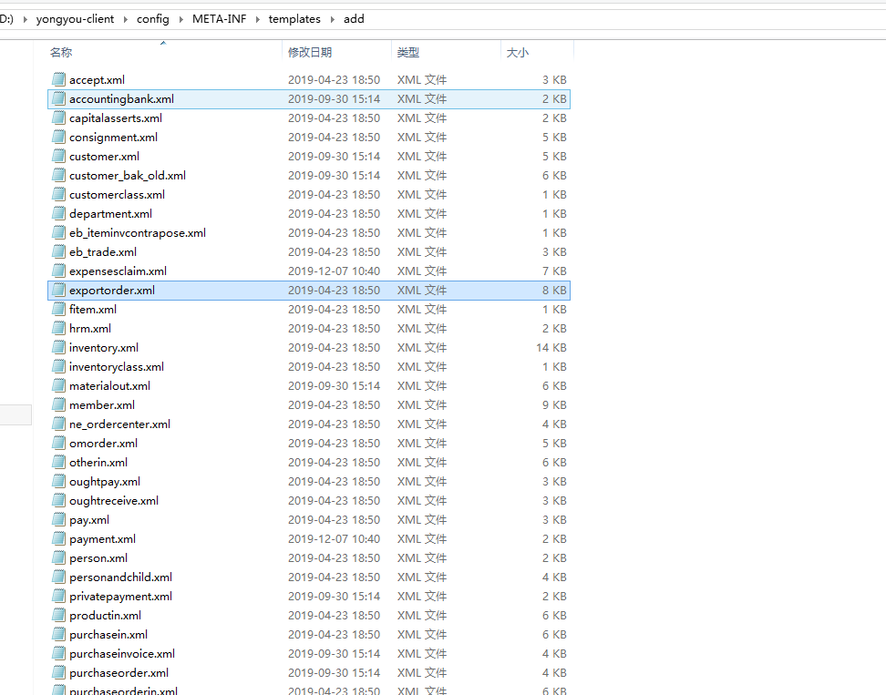
Task: Click the 2019-12-07 10:40 date of payment.xml
Action: pyautogui.click(x=334, y=539)
